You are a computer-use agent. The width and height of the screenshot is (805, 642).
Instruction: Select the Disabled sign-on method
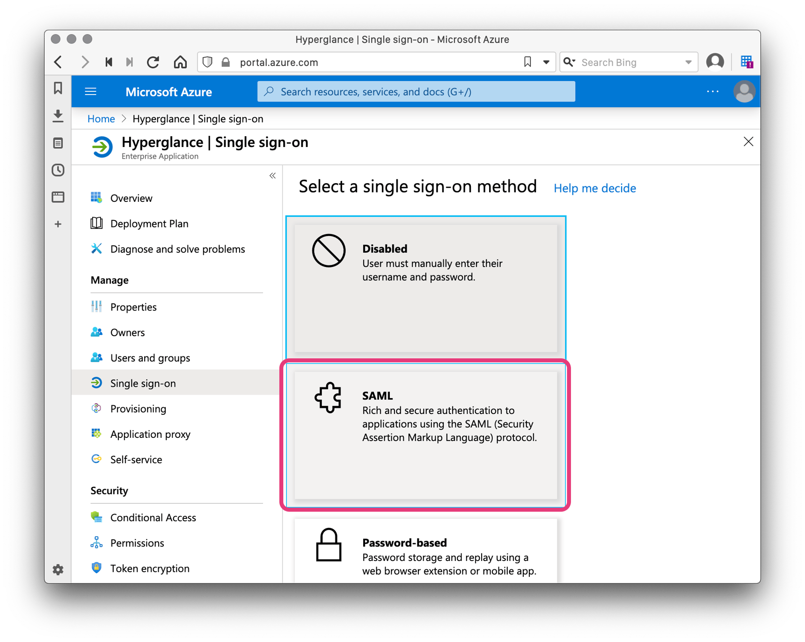pos(425,288)
